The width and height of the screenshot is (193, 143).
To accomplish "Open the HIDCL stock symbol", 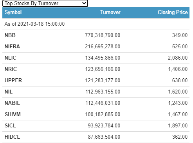I will point(12,137).
